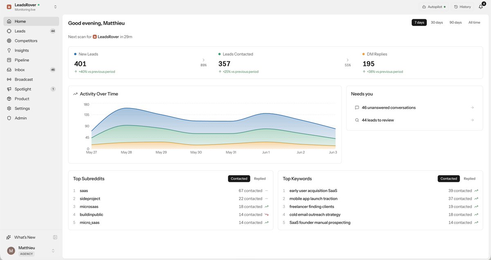Open the microsaas subreddit row

(171, 207)
